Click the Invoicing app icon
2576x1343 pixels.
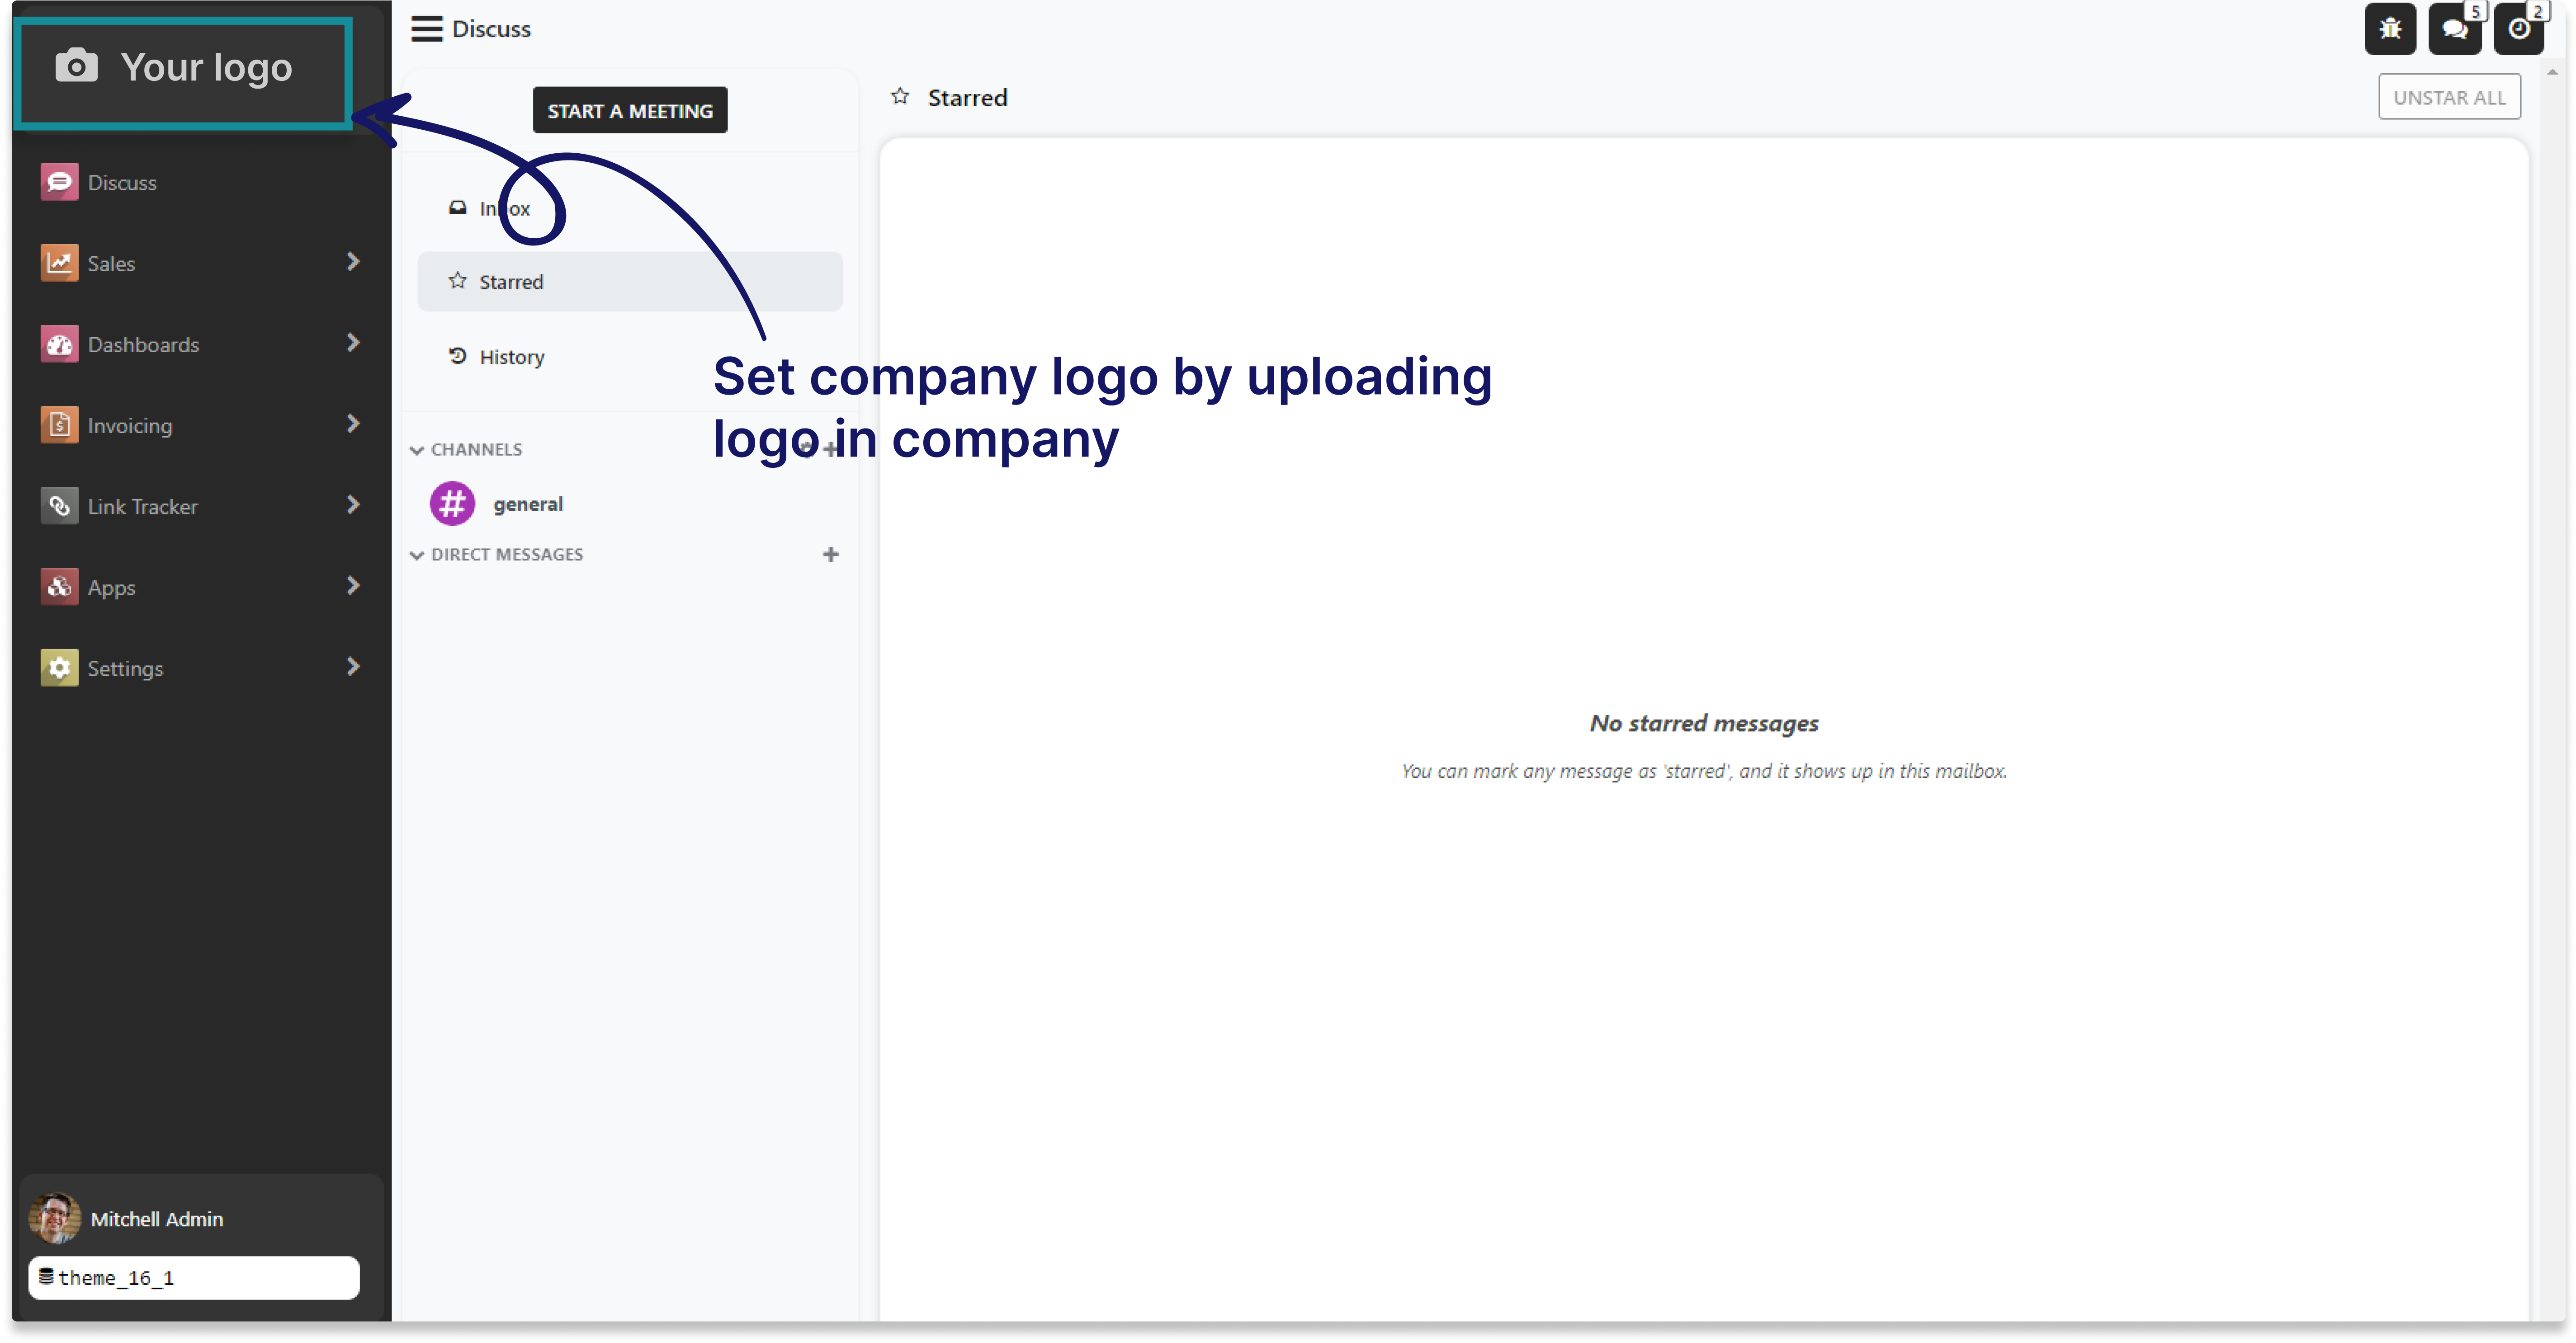point(59,425)
